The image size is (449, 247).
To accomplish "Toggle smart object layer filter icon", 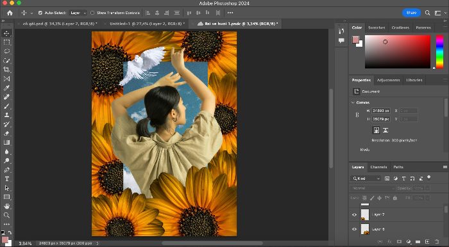I will pyautogui.click(x=421, y=179).
